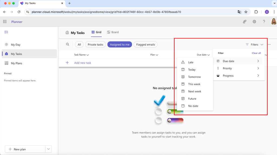Select Private tasks filter pill
Viewport: 277px width, 155px height.
(x=95, y=45)
